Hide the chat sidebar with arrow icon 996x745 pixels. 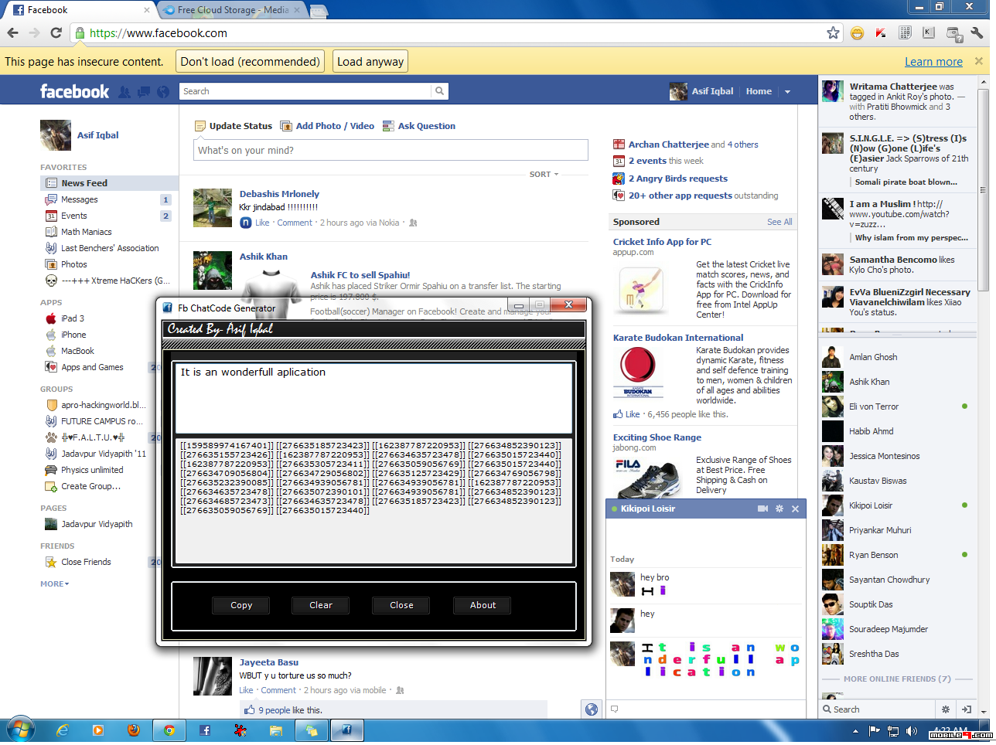(967, 709)
